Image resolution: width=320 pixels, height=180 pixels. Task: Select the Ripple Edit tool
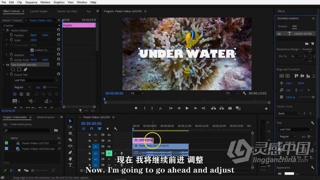click(70, 133)
